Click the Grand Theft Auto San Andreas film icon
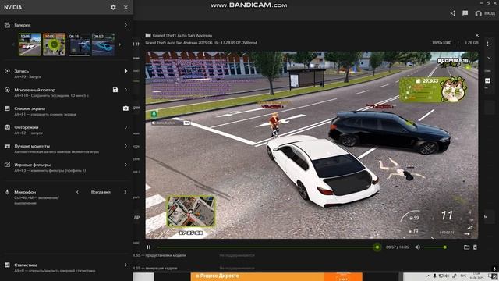 [x=148, y=35]
